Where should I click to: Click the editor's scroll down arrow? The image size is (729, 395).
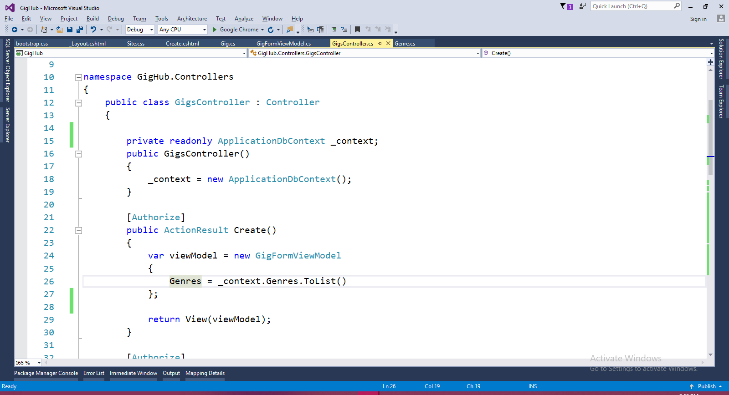click(710, 355)
